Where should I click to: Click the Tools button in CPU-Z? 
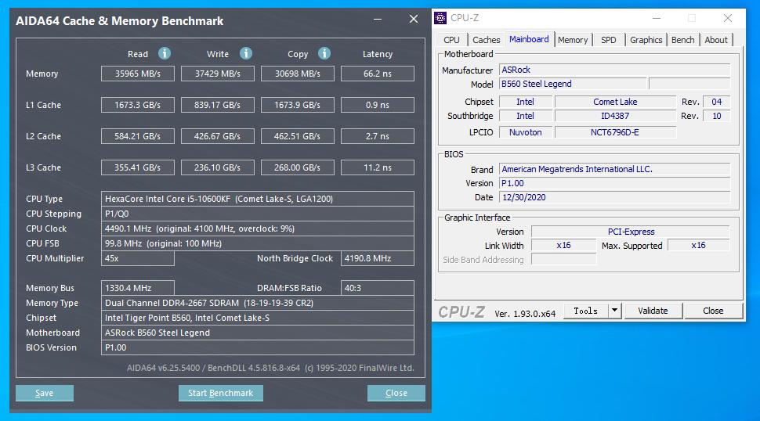[x=585, y=311]
